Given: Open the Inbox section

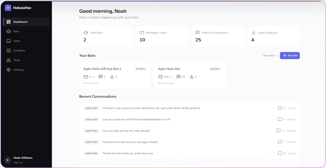Looking at the screenshot, I should 27,41.
